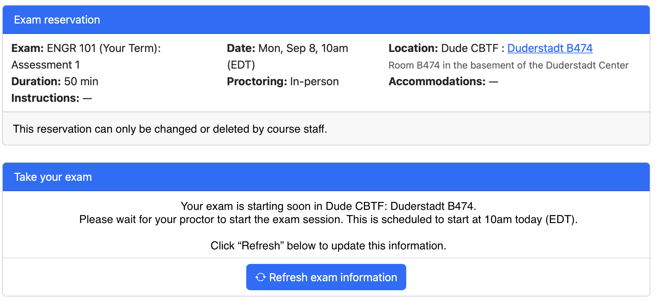Image resolution: width=658 pixels, height=302 pixels.
Task: Click the Take your exam panel header
Action: click(x=326, y=177)
